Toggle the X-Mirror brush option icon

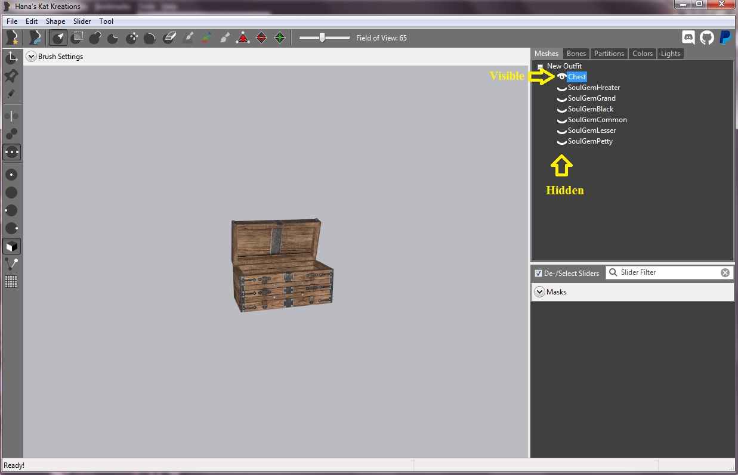point(11,116)
